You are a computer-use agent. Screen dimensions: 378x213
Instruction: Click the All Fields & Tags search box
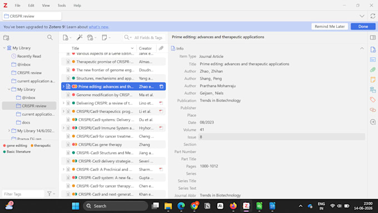[148, 38]
